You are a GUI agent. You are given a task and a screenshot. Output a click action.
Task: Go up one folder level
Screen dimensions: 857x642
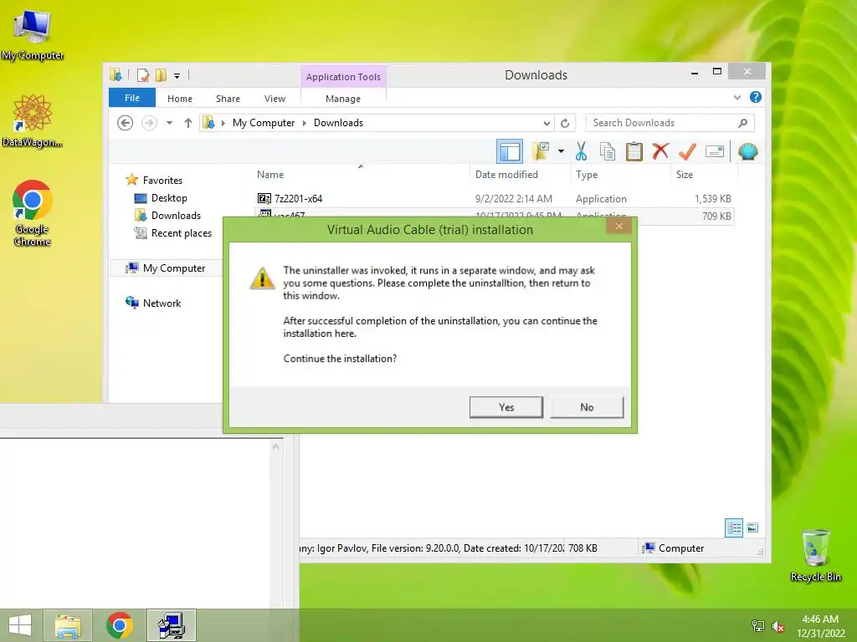click(x=188, y=123)
